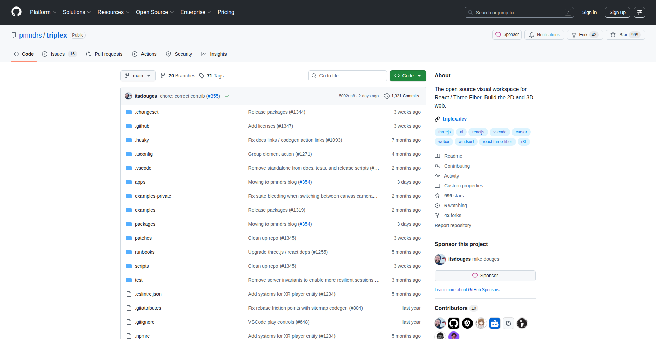The height and width of the screenshot is (339, 656).
Task: Select the threejs topic tag
Action: (444, 132)
